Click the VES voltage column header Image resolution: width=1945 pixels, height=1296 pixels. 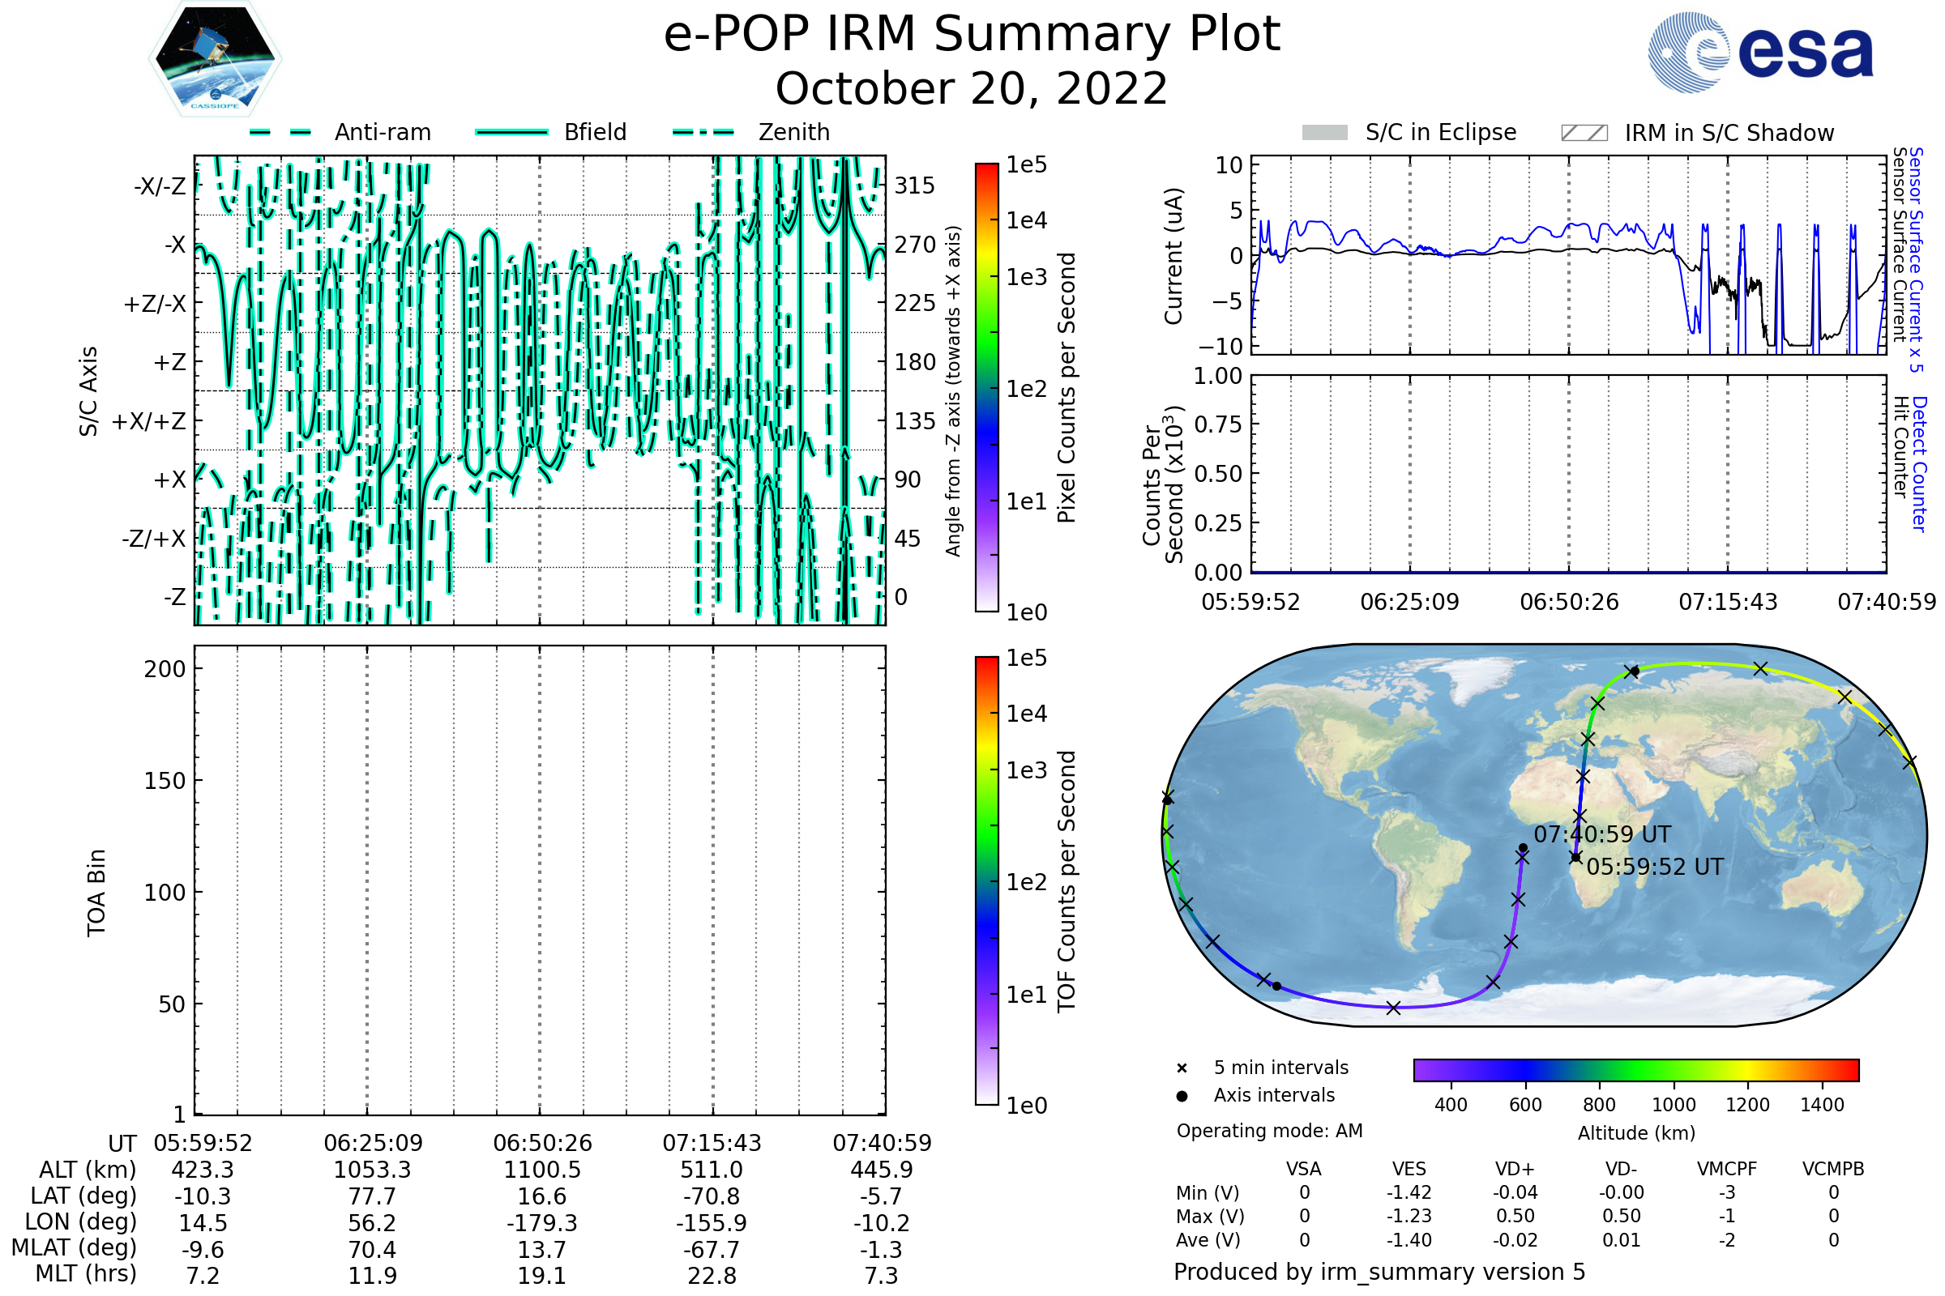tap(1409, 1170)
